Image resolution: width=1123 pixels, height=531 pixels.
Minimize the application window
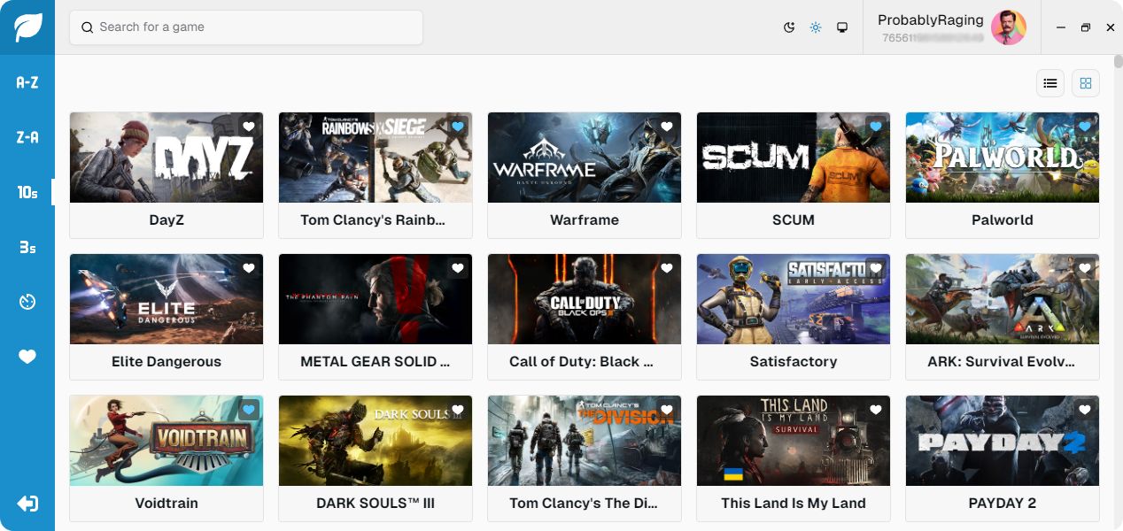(1061, 27)
